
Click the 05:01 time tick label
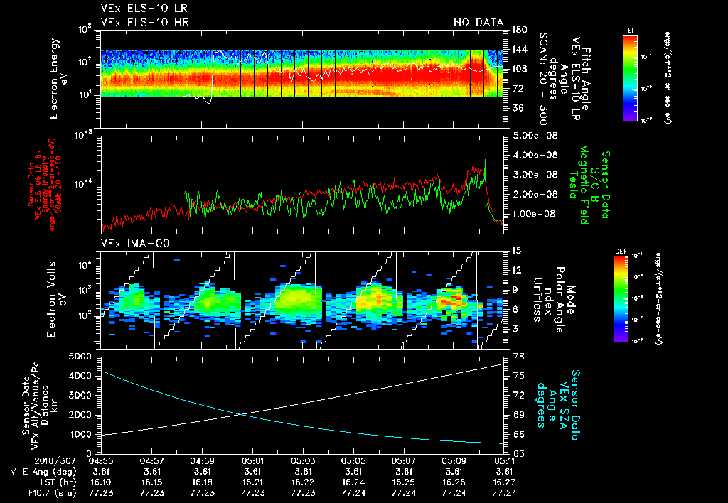[252, 461]
